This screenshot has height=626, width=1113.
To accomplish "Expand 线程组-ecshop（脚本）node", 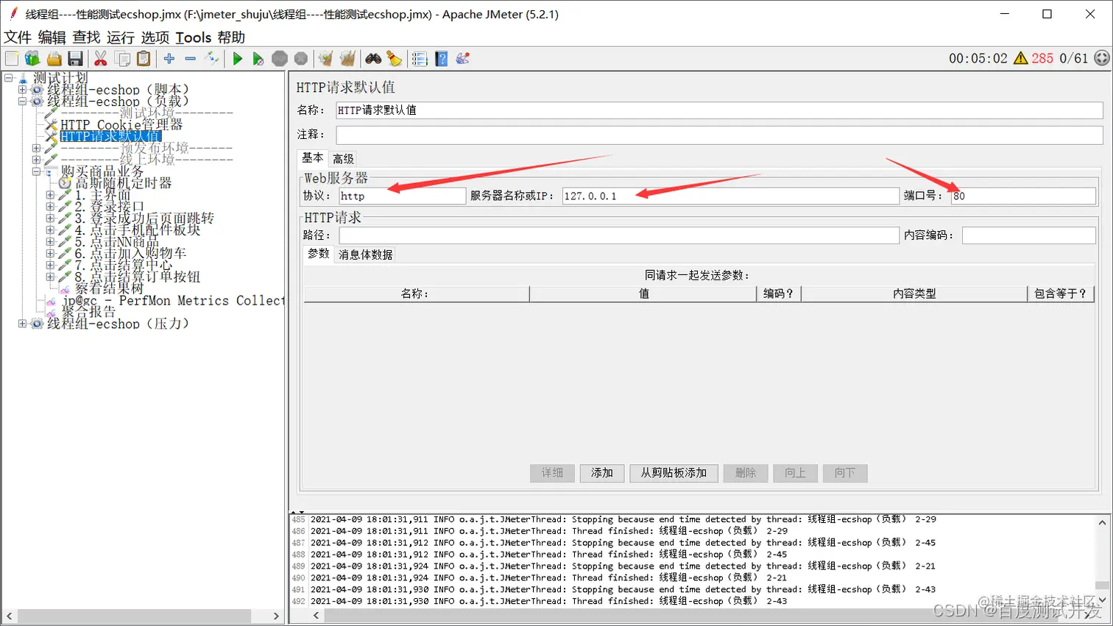I will pyautogui.click(x=22, y=90).
